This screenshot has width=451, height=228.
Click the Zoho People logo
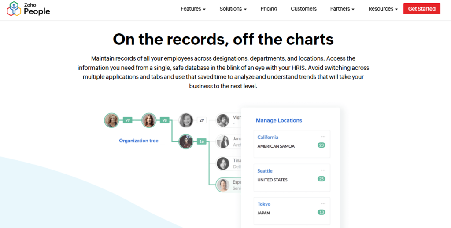pyautogui.click(x=28, y=9)
